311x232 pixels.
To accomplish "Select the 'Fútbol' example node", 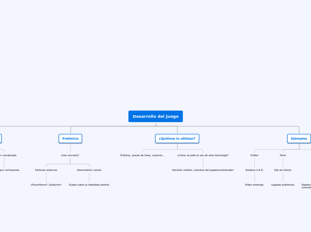I will tap(254, 155).
